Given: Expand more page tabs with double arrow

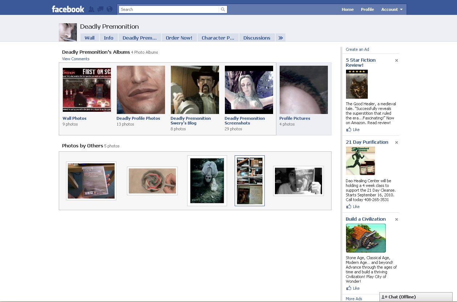Looking at the screenshot, I should (x=280, y=38).
